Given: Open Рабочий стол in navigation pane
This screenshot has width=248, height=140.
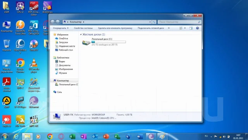Looking at the screenshot, I should (x=66, y=50).
